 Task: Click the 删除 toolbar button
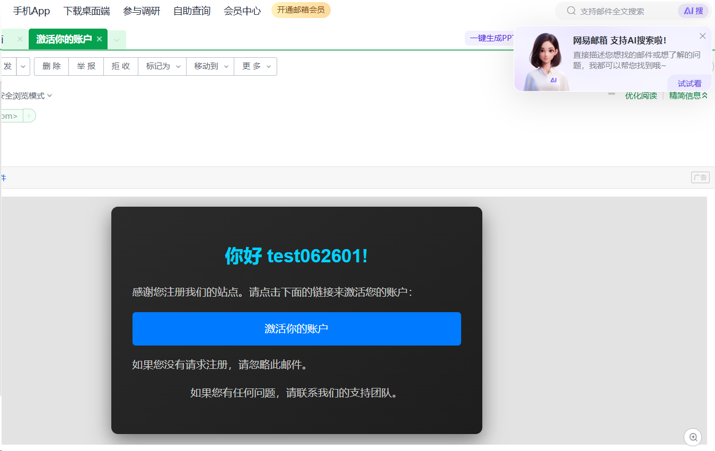pos(51,66)
